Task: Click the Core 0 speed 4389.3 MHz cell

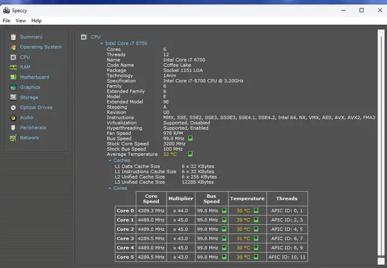Action: [151, 211]
